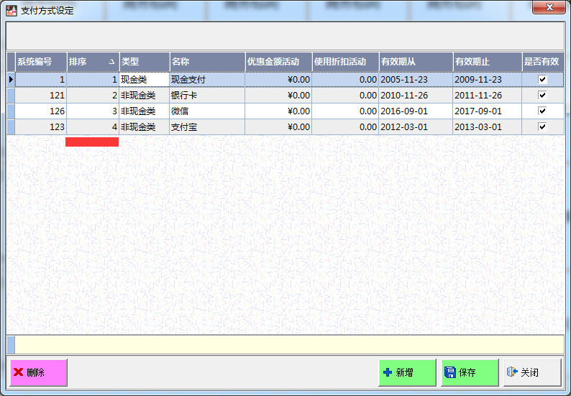Viewport: 571px width, 396px height.
Task: Click the red X delete icon
Action: 19,372
